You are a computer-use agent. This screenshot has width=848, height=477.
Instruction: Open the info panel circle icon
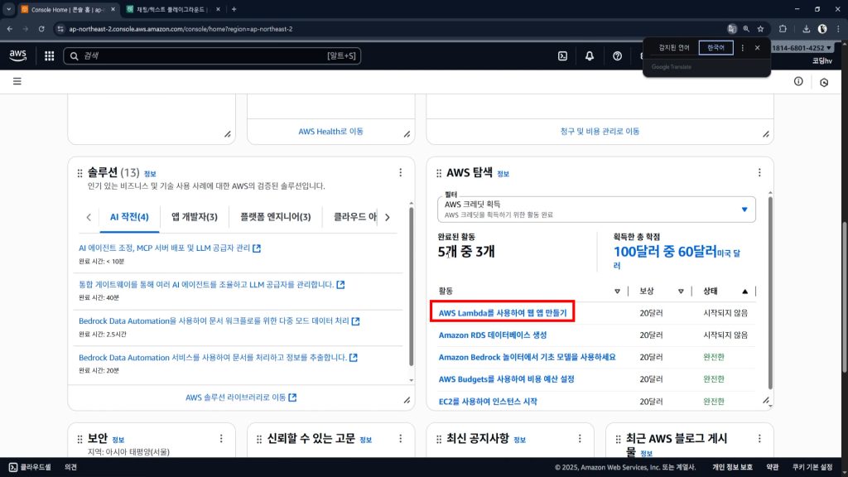point(798,81)
